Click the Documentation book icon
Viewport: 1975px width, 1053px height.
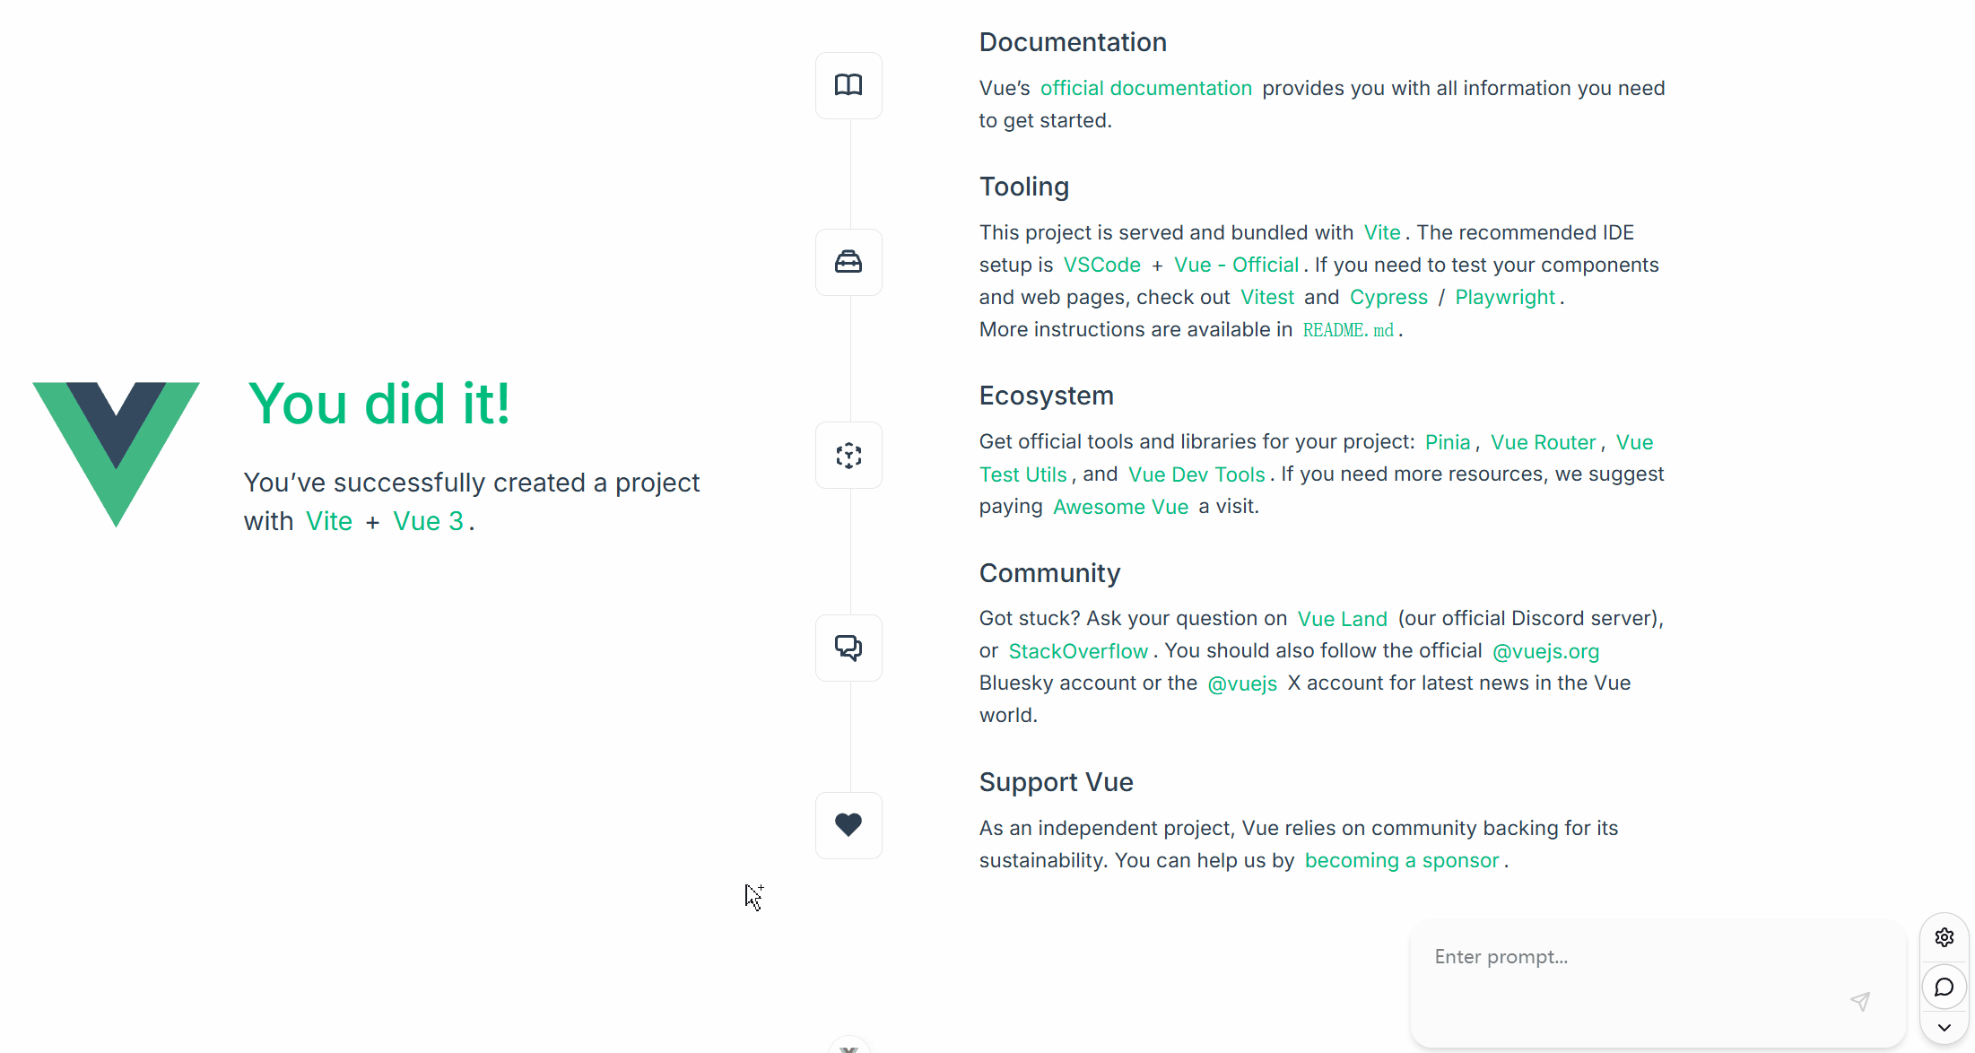848,85
